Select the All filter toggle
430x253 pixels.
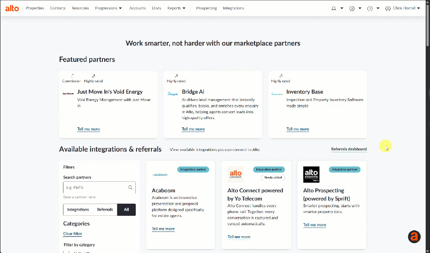point(126,210)
